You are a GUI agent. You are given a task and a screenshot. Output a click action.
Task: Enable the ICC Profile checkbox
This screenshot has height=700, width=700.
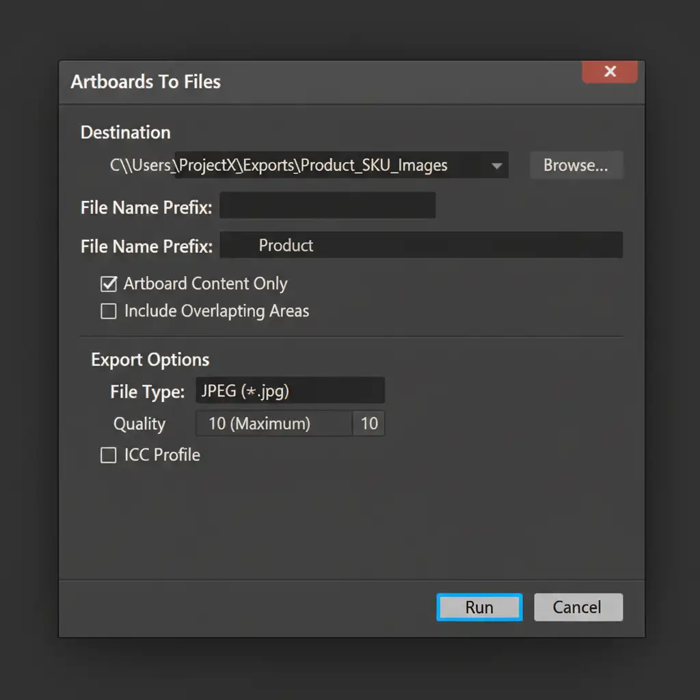coord(109,455)
